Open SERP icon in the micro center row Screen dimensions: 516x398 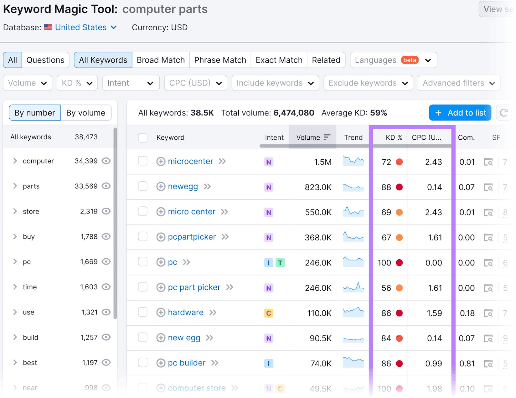488,213
